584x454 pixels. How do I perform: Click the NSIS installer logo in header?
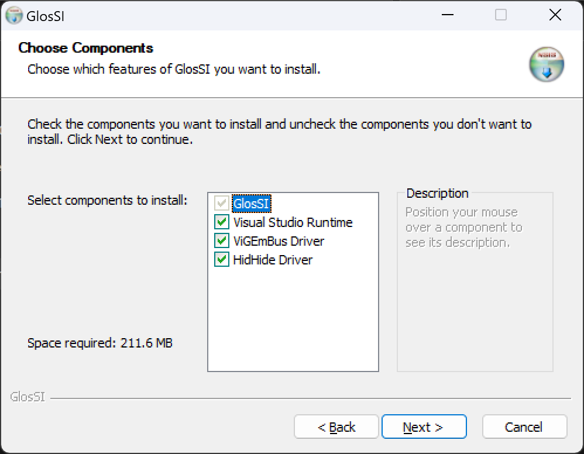click(547, 64)
